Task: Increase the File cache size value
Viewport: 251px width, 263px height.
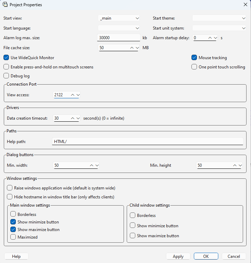Action: click(x=132, y=48)
